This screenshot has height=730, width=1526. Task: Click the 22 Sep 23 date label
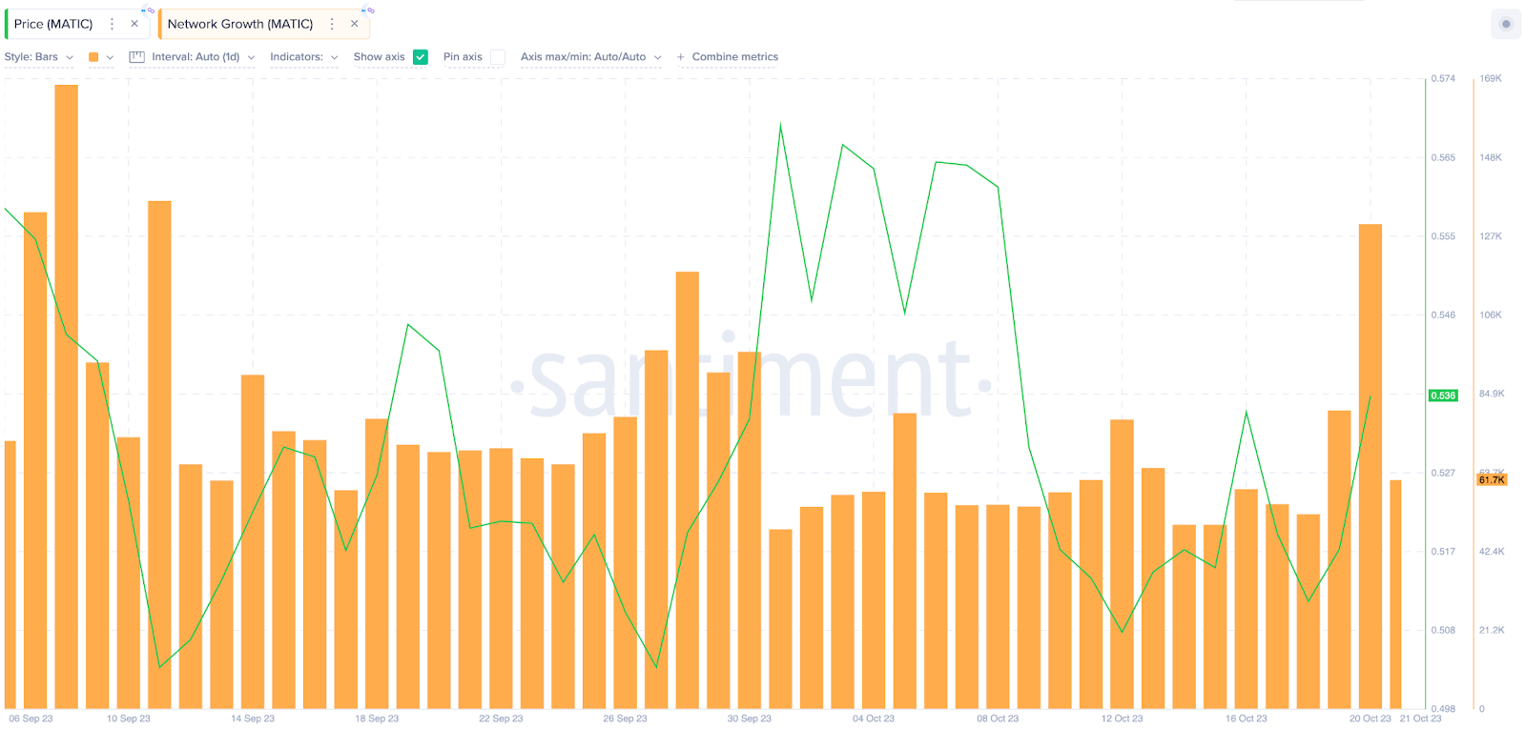coord(501,719)
